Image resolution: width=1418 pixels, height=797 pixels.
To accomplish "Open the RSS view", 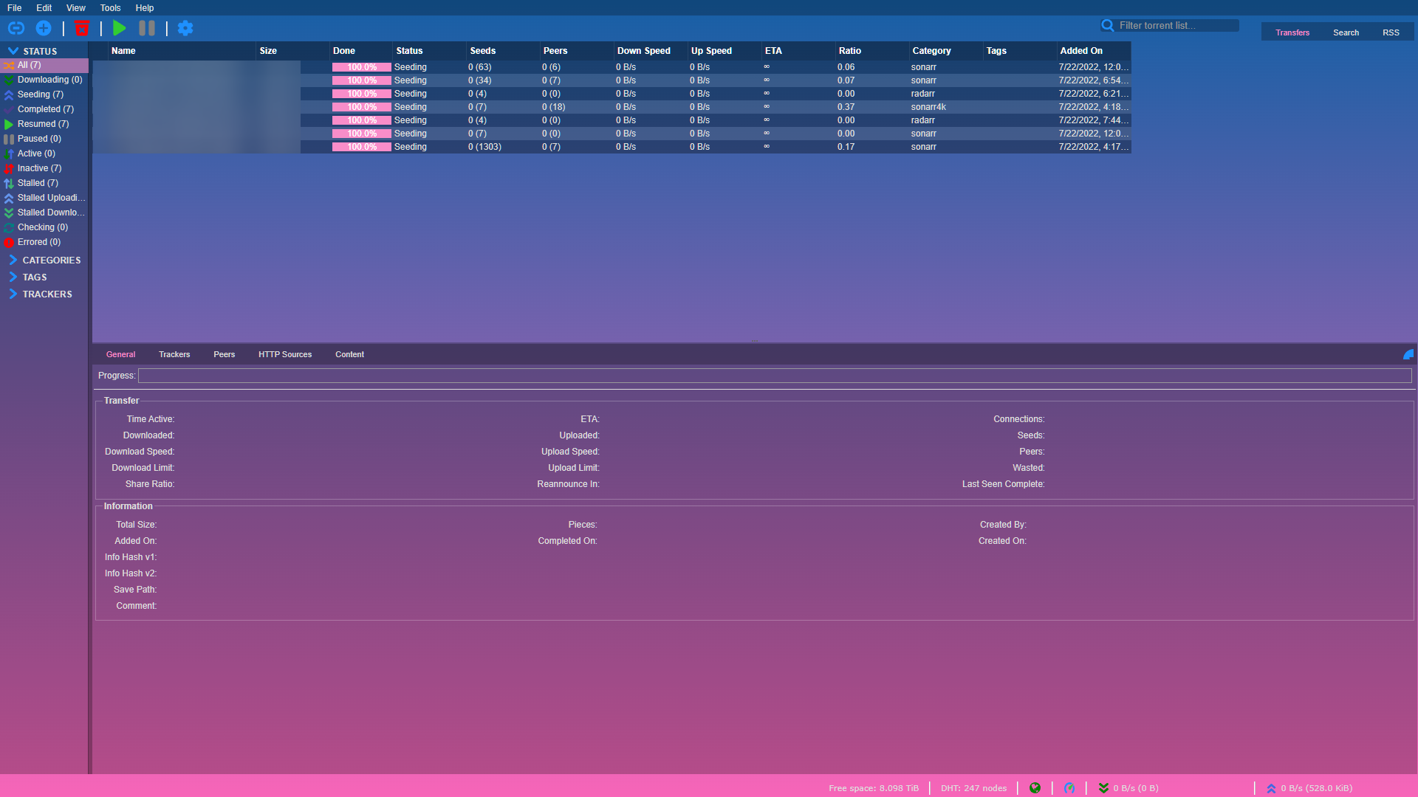I will point(1391,32).
